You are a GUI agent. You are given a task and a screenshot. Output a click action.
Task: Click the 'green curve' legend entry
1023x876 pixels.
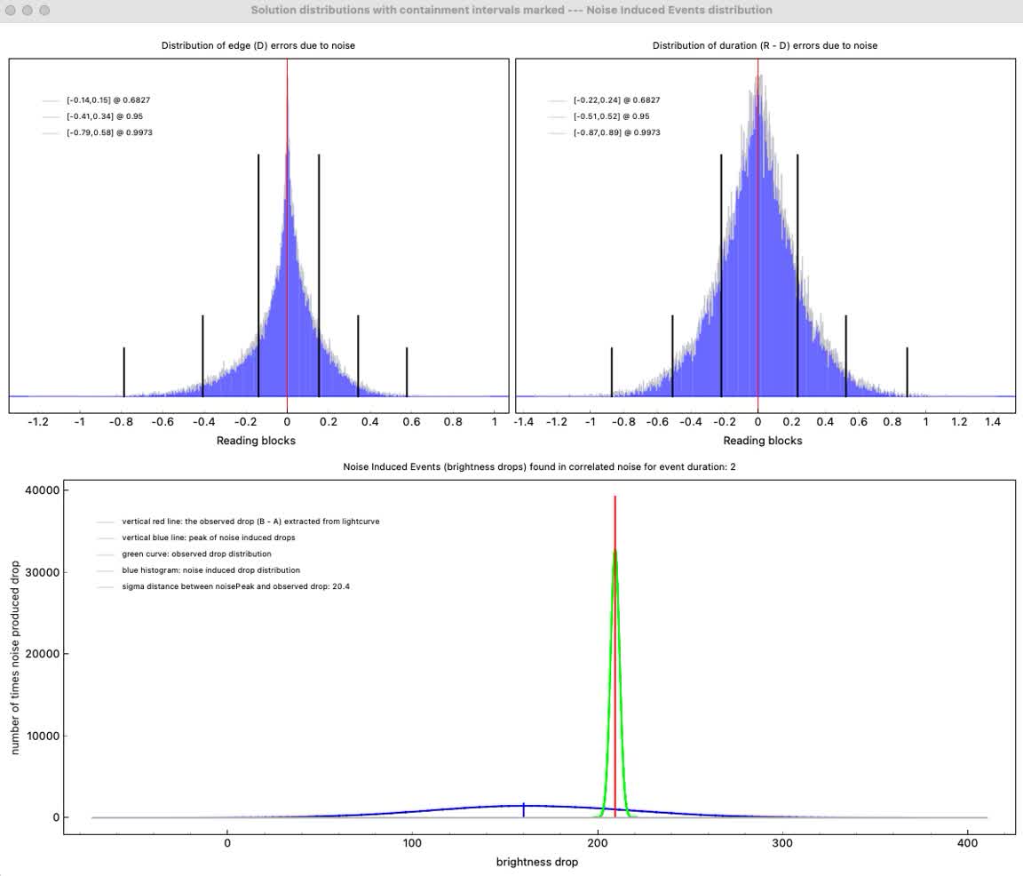[x=196, y=553]
